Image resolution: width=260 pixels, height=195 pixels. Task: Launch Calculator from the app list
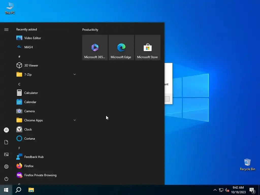pyautogui.click(x=46, y=93)
